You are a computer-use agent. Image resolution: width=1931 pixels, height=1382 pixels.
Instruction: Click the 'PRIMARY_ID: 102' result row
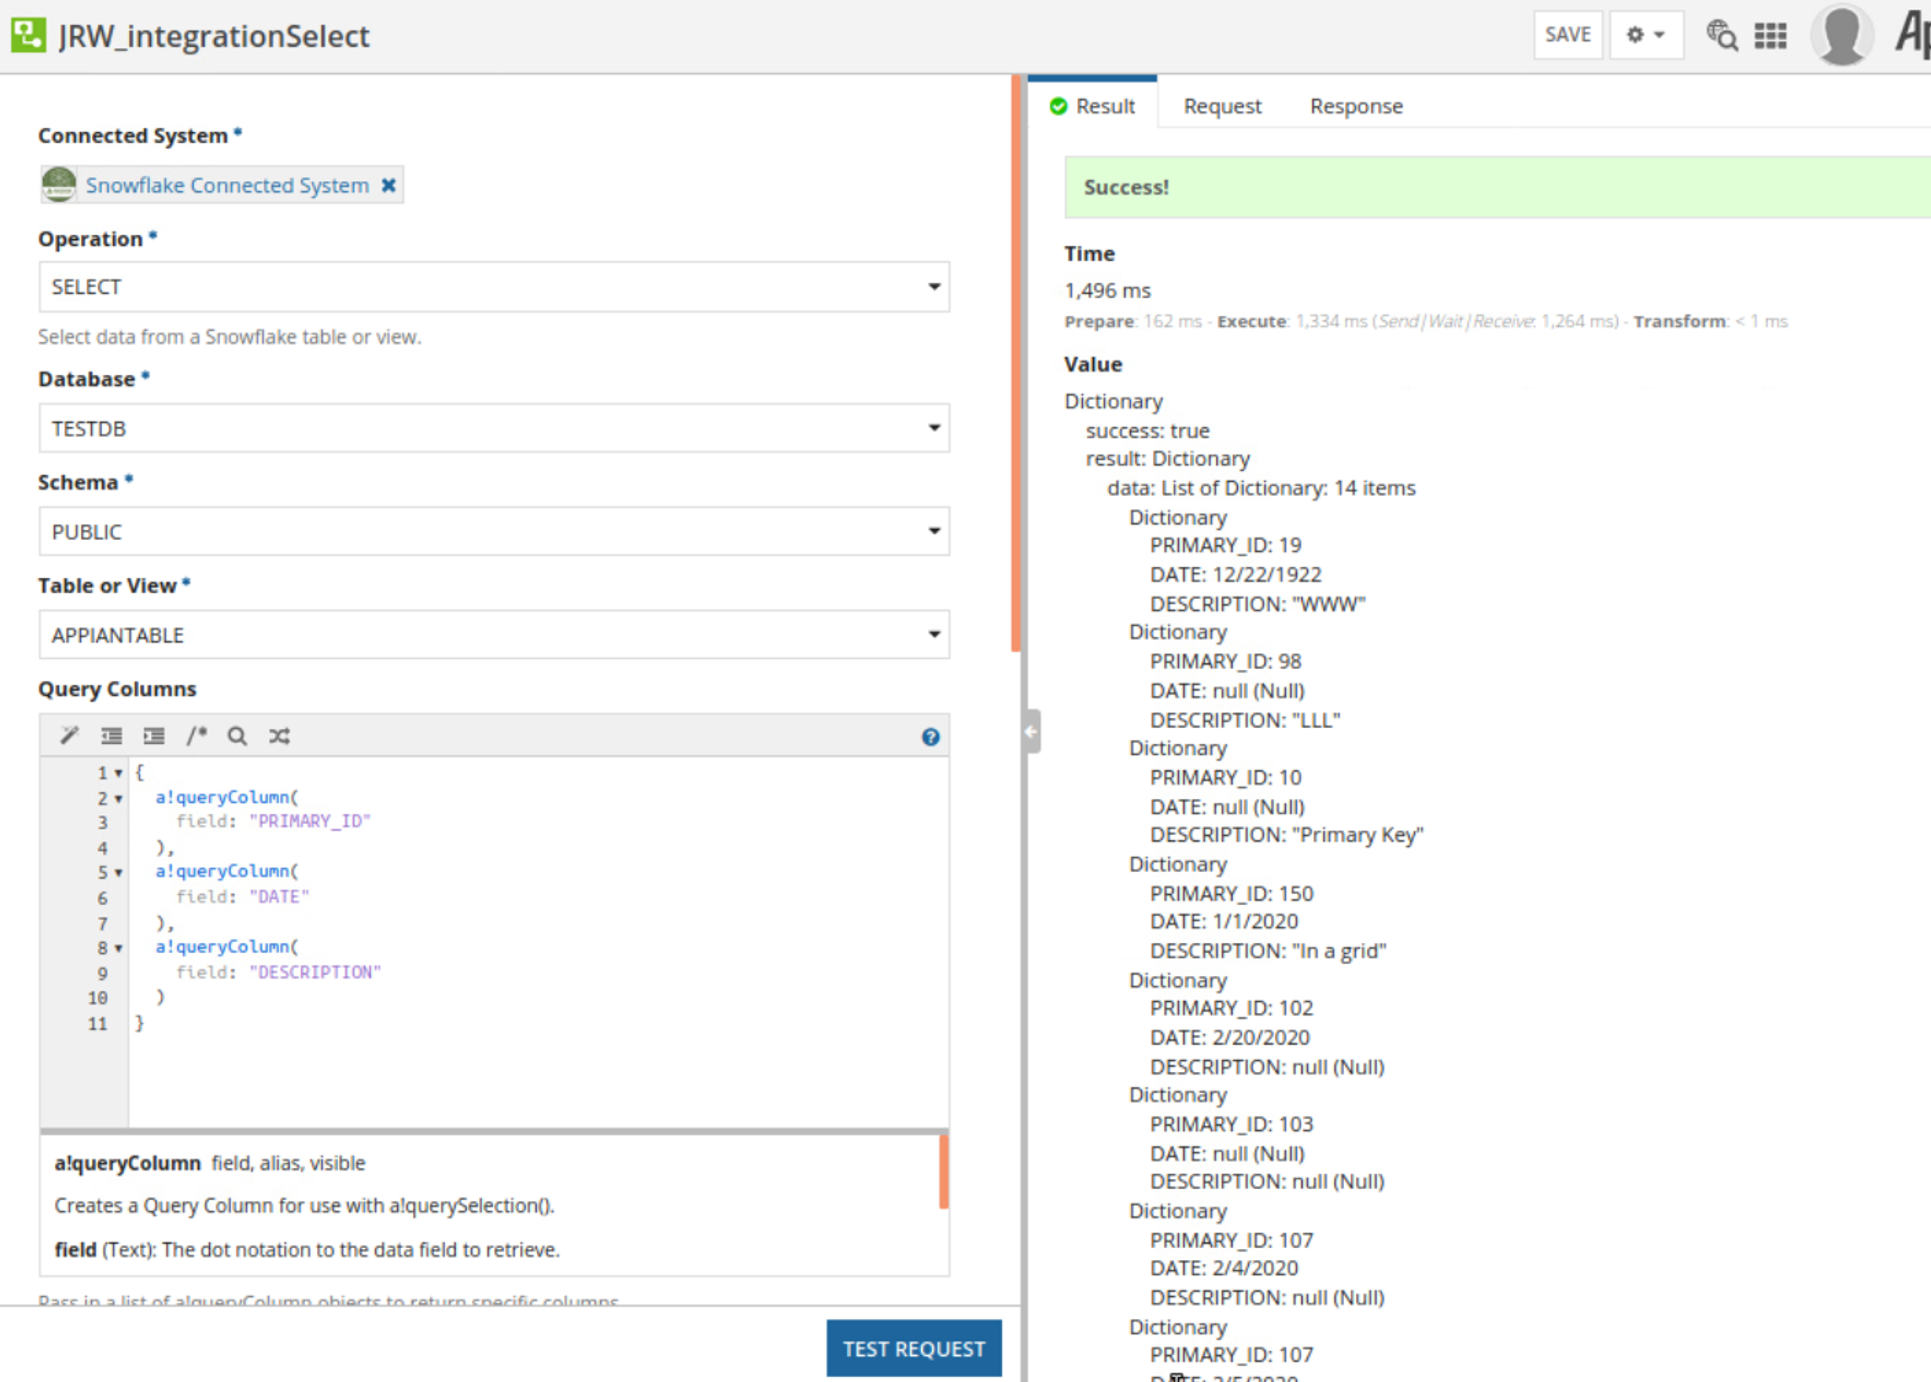[x=1232, y=1008]
